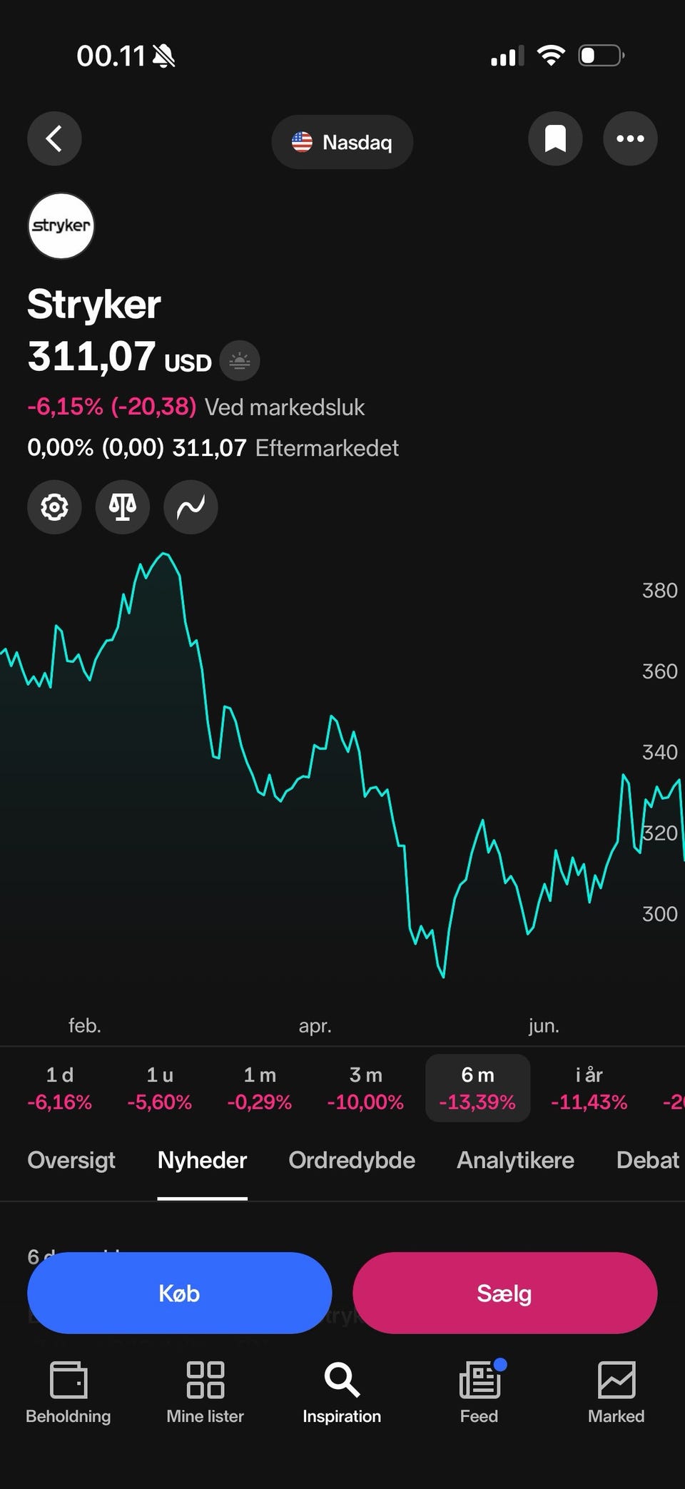Tap the Stryker stock name heading
This screenshot has width=685, height=1489.
coord(94,305)
